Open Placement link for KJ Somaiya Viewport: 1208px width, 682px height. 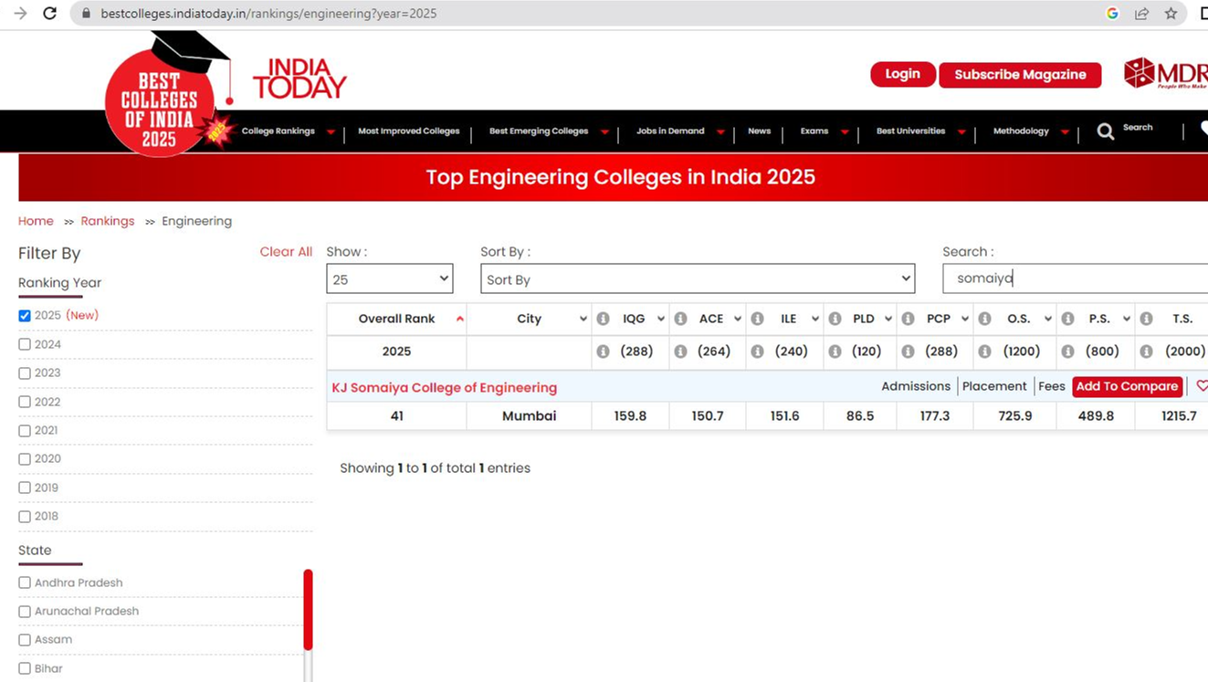pos(994,386)
